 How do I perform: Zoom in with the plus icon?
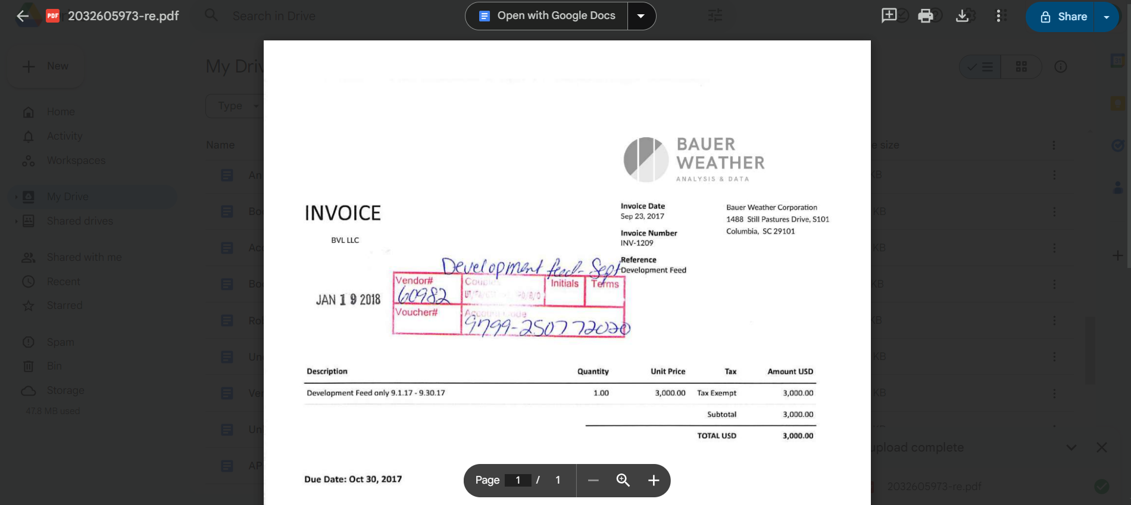(654, 480)
